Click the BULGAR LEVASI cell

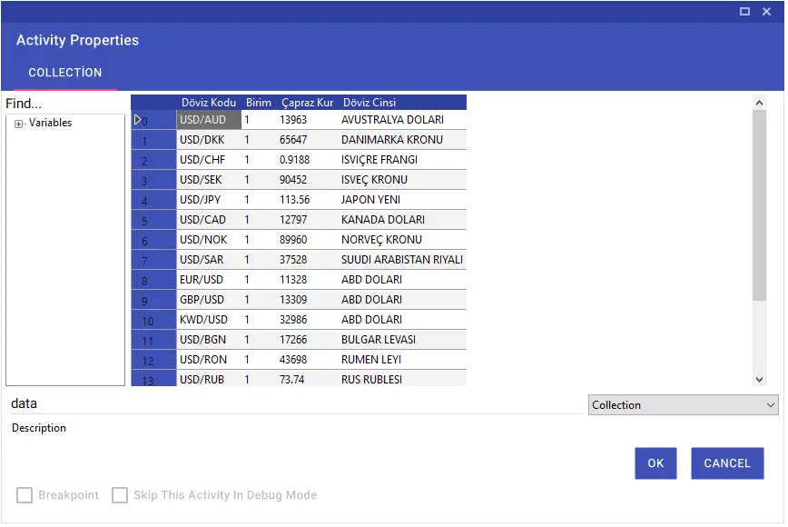[403, 341]
